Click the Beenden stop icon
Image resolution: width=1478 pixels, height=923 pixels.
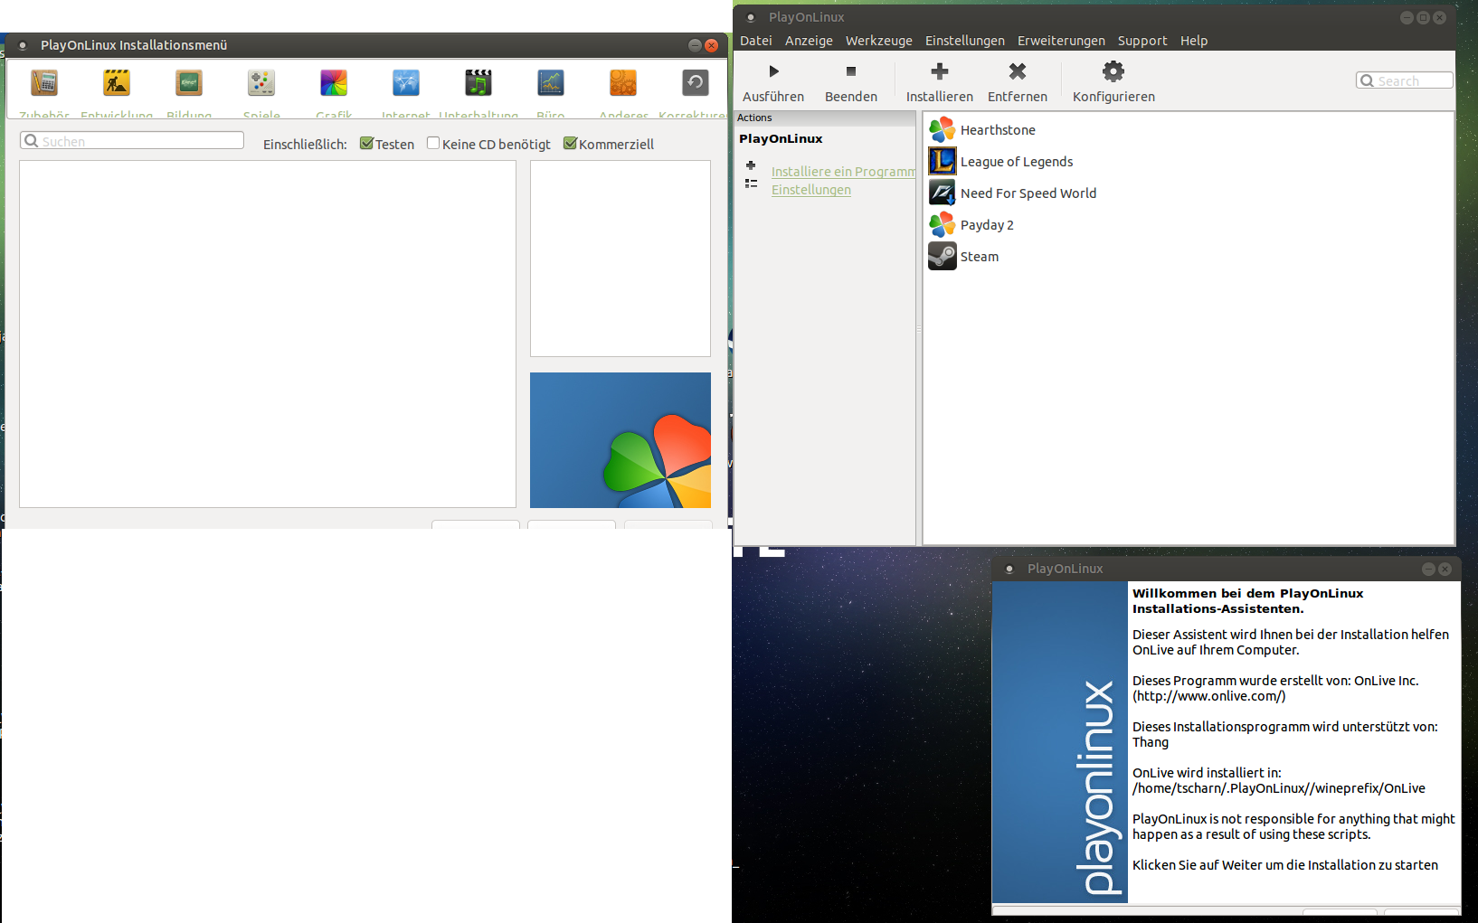coord(850,71)
